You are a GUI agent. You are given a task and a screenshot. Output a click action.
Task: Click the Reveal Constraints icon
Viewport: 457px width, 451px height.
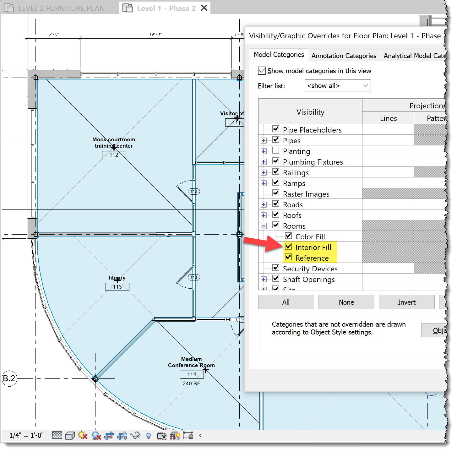coord(188,436)
